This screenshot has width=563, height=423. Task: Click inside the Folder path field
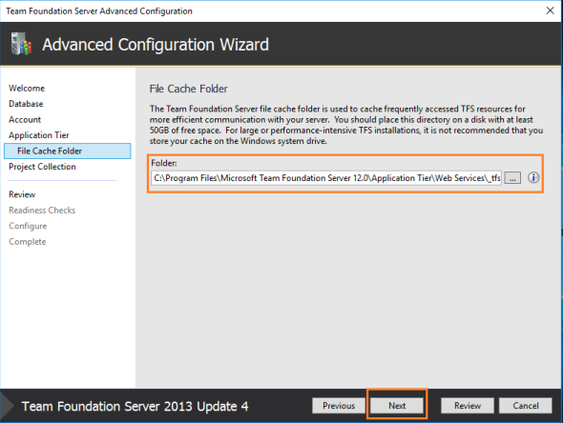[x=326, y=178]
